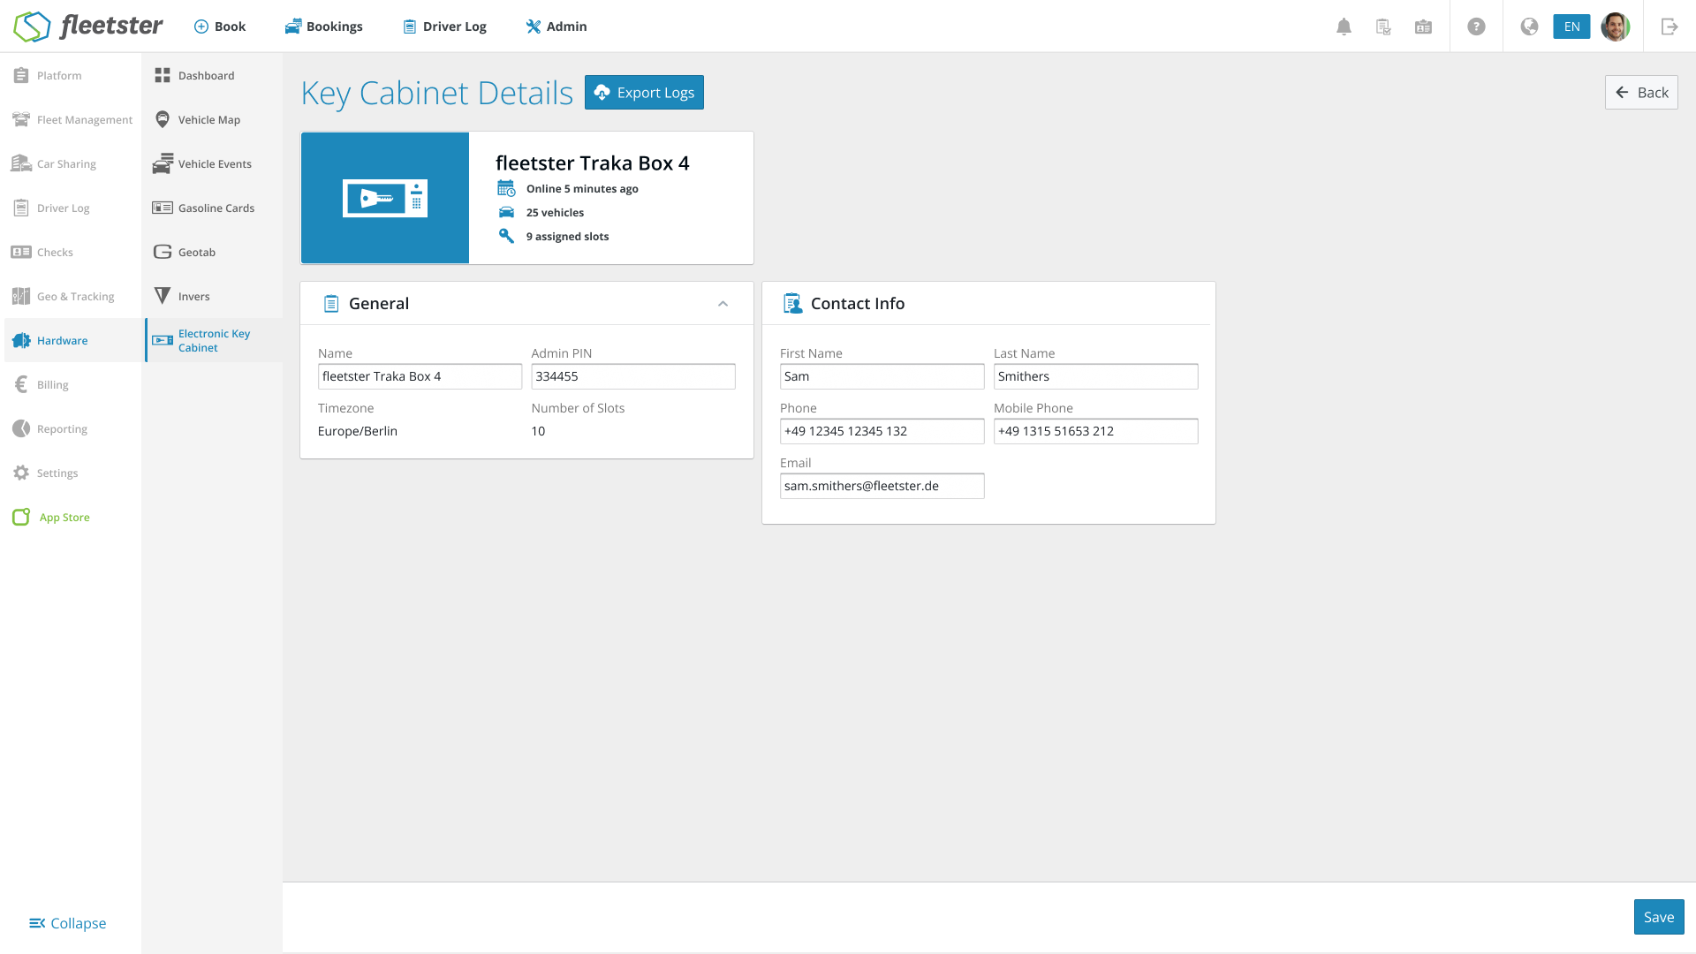The image size is (1696, 954).
Task: Click the key cabinet thumbnail image
Action: tap(385, 198)
